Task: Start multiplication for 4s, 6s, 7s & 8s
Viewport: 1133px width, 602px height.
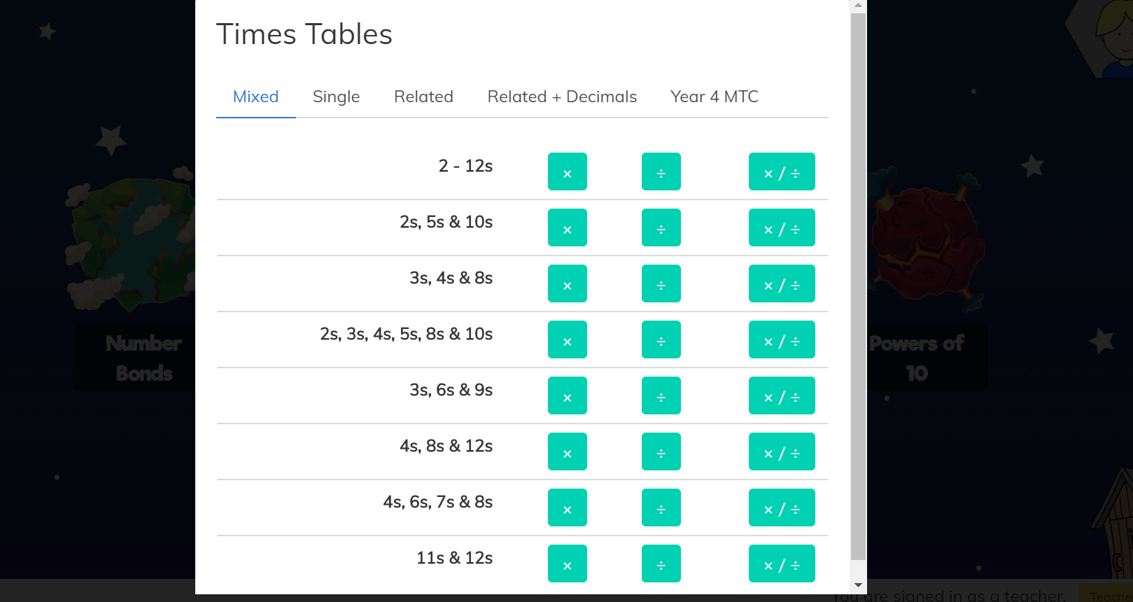Action: pos(567,507)
